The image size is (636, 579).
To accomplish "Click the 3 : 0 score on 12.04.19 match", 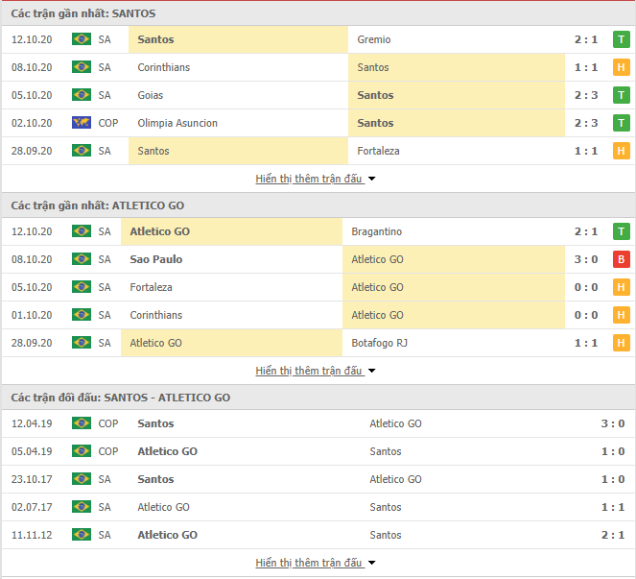I will [613, 423].
